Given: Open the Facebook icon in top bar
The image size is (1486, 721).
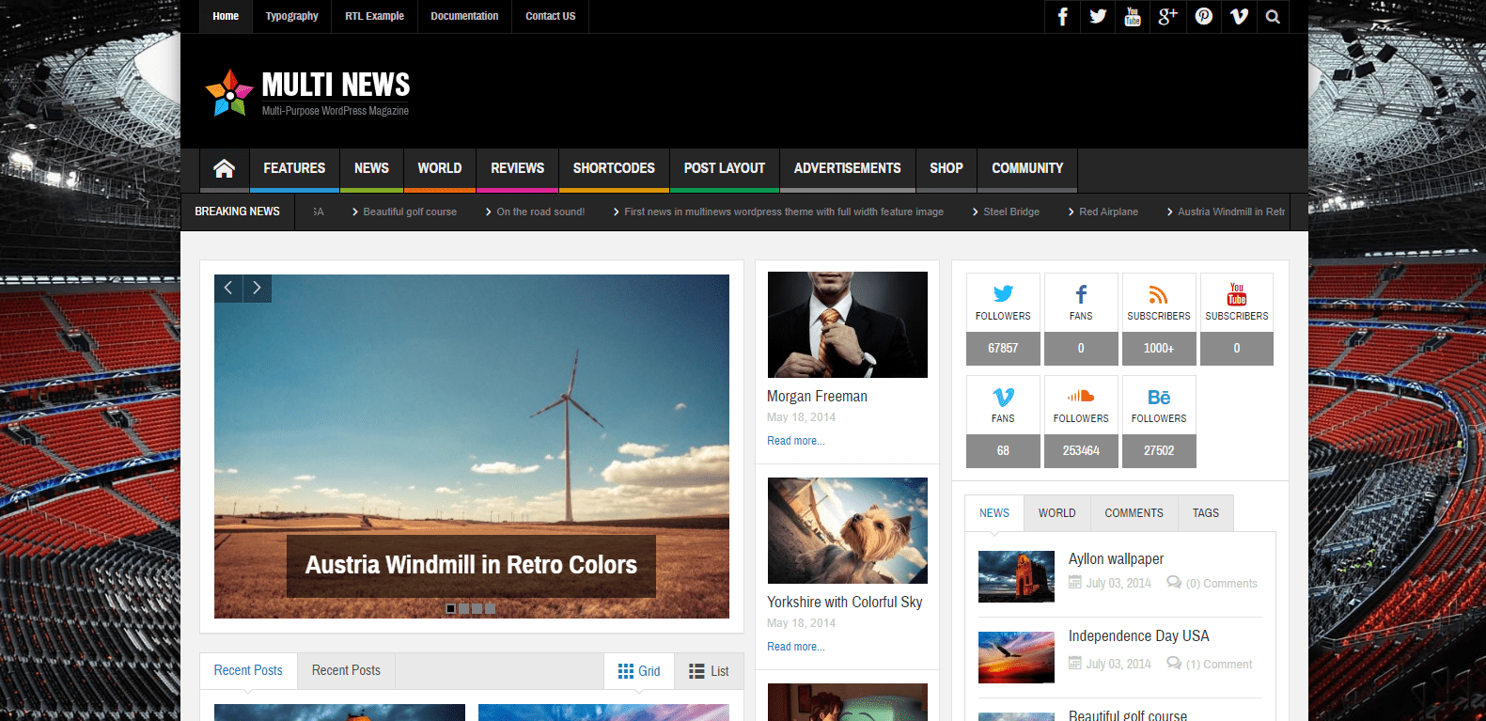Looking at the screenshot, I should (x=1062, y=16).
